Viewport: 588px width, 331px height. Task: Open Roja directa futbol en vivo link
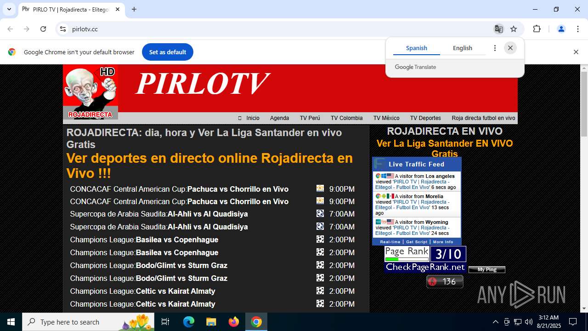[483, 118]
